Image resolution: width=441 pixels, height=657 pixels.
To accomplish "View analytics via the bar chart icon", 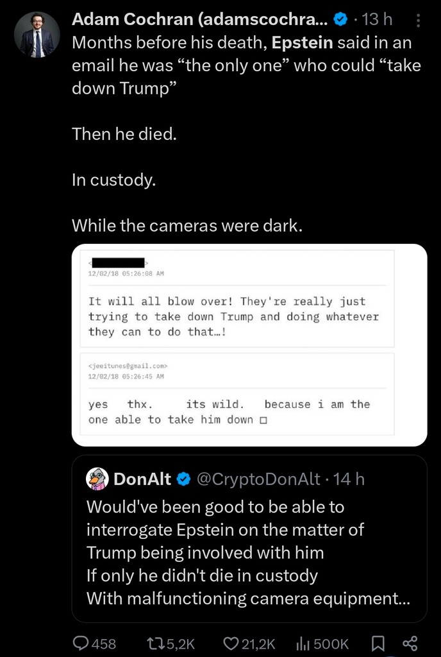I will click(302, 644).
